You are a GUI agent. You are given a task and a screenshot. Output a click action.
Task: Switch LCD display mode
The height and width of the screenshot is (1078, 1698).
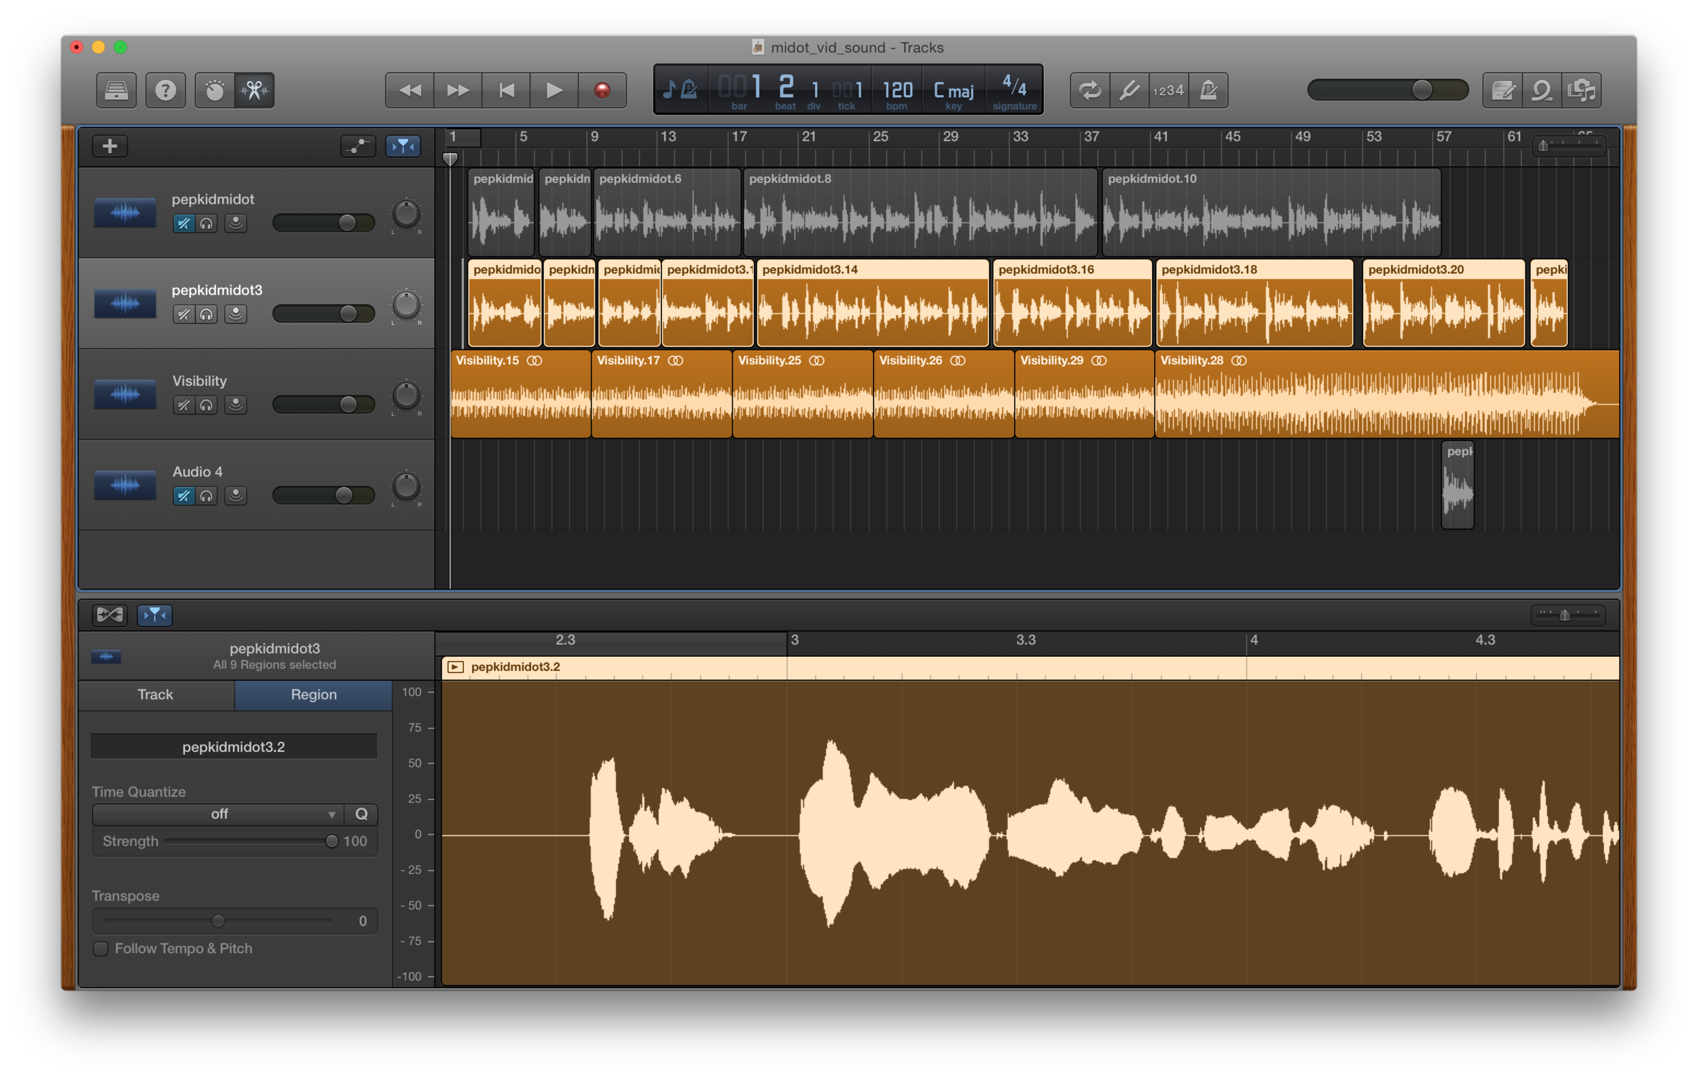click(681, 90)
